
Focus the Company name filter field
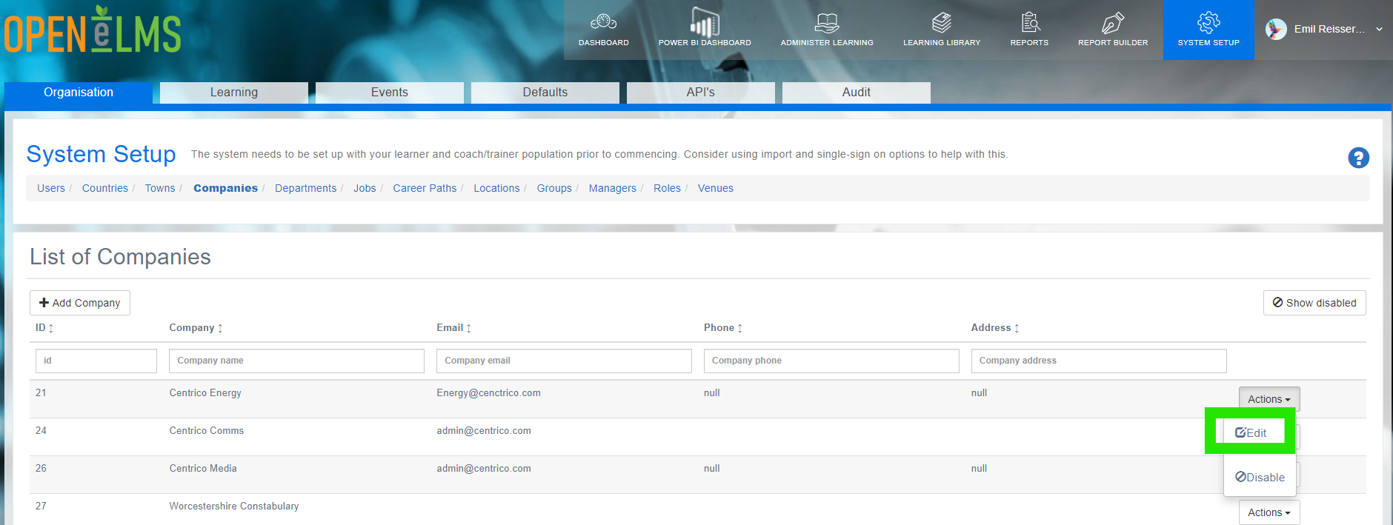tap(296, 361)
